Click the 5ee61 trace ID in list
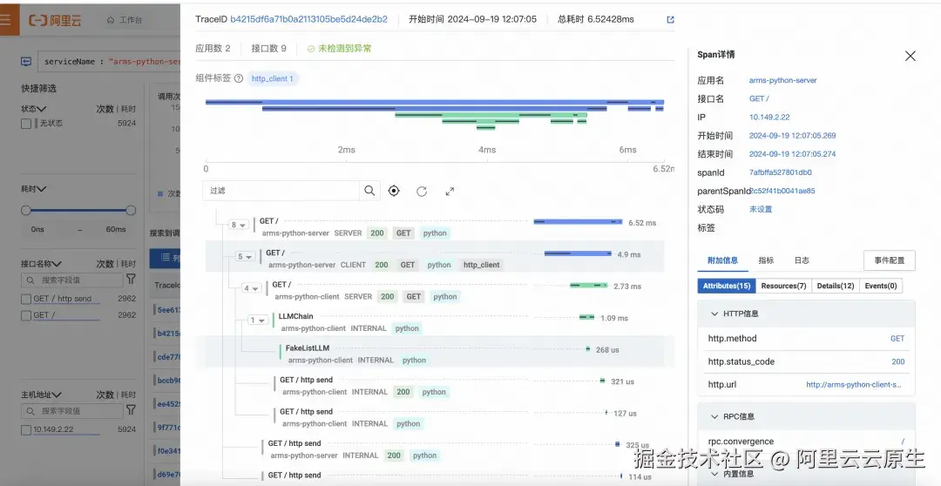Viewport: 941px width, 486px height. pos(168,310)
